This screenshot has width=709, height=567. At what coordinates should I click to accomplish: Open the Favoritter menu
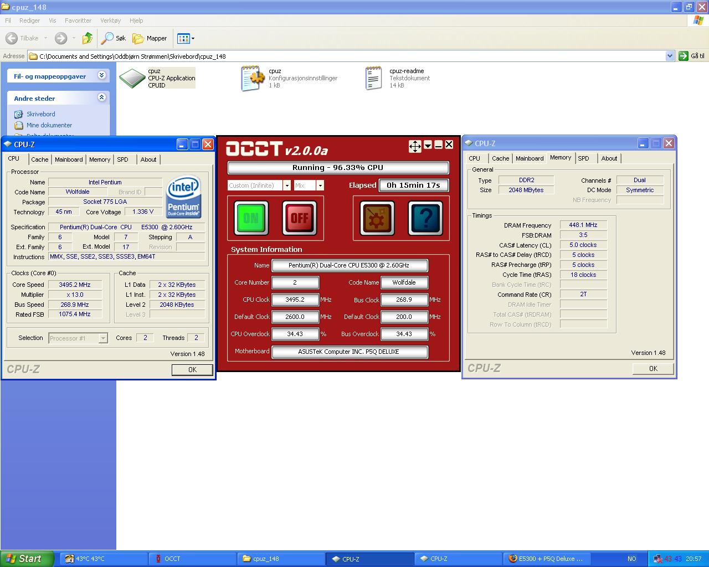(x=78, y=20)
